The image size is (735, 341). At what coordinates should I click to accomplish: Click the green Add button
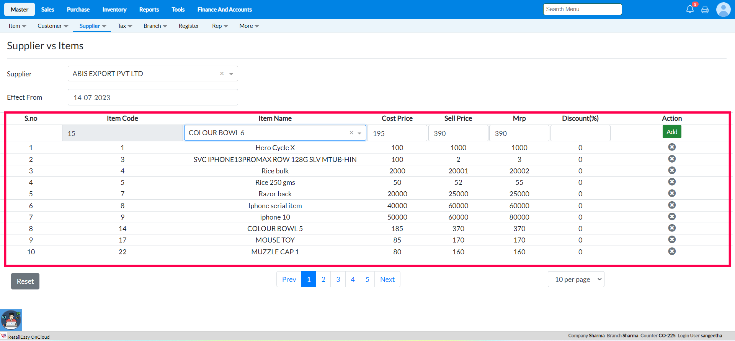click(x=672, y=132)
